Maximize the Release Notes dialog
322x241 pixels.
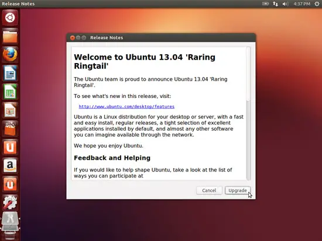point(84,38)
